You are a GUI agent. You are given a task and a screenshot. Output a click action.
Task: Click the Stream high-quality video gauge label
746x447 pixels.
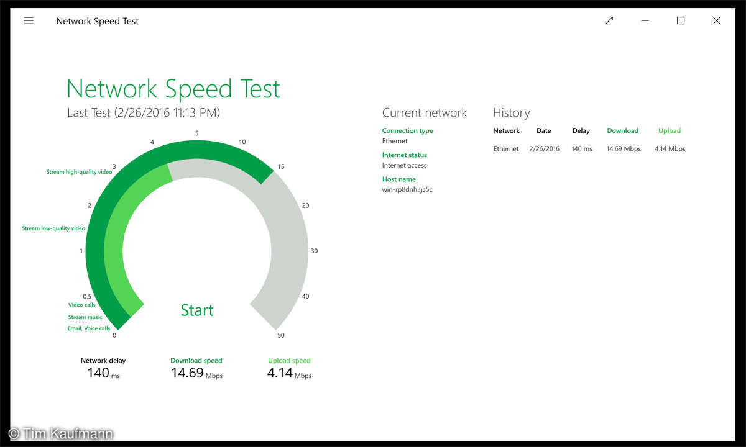click(79, 172)
